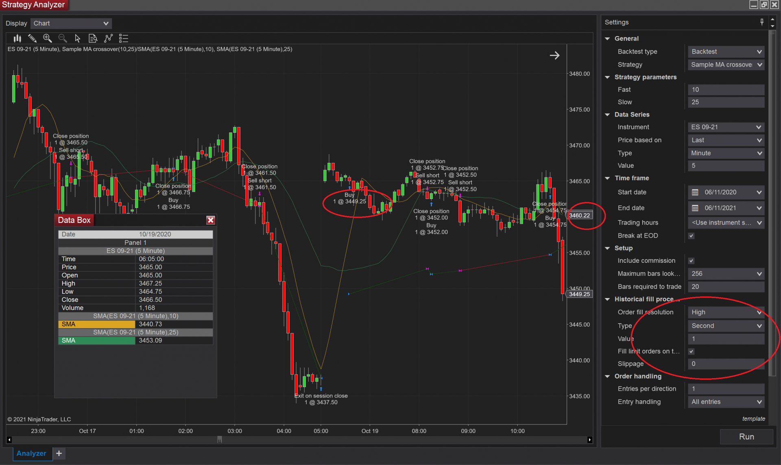Click the zoom in magnifier icon
Viewport: 781px width, 465px height.
coord(47,39)
